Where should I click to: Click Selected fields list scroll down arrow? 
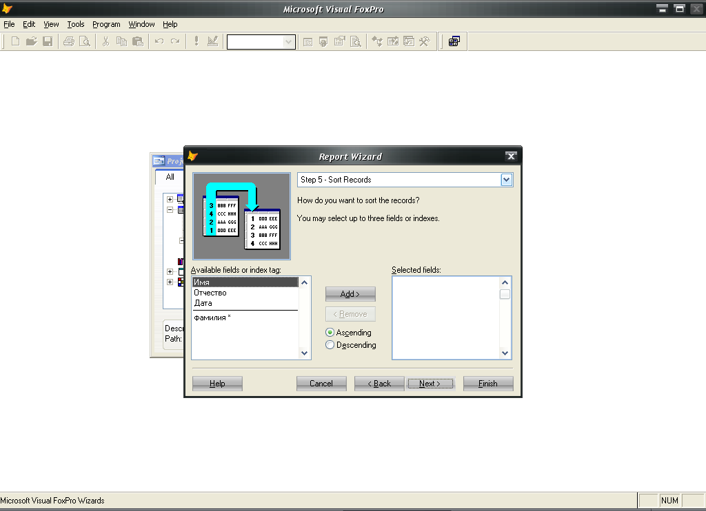[505, 353]
